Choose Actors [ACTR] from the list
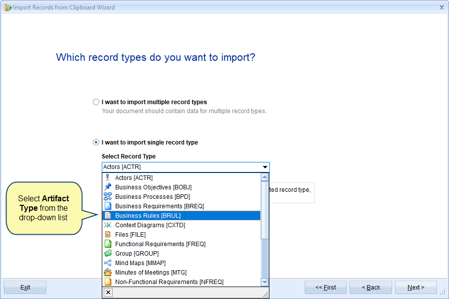Screen dimensions: 449x299 tap(182, 178)
